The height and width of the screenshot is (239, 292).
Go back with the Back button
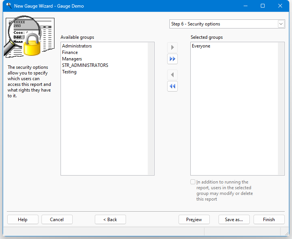[110, 220]
